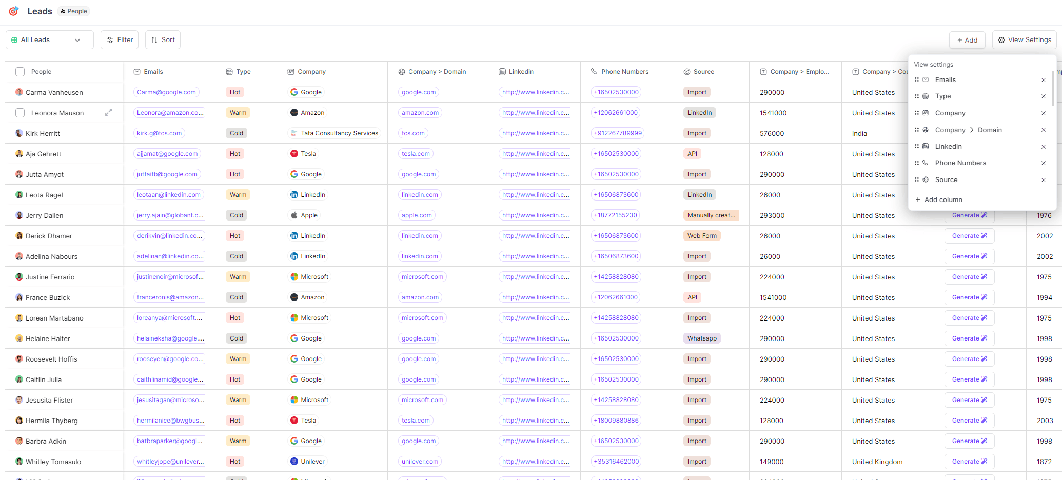The width and height of the screenshot is (1062, 480).
Task: Check Carma Vanheusen's row checkbox
Action: coord(20,92)
